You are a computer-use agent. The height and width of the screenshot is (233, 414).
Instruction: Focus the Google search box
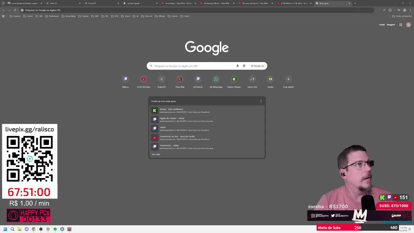pos(207,66)
